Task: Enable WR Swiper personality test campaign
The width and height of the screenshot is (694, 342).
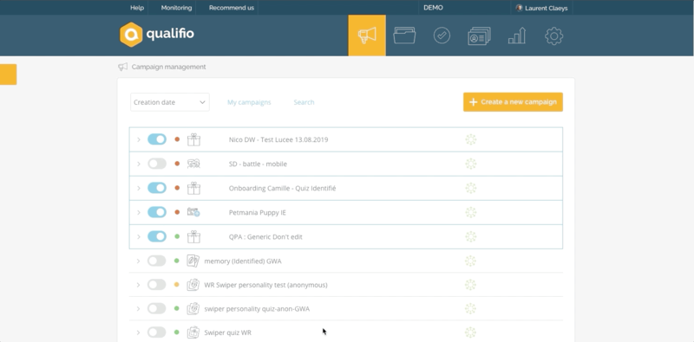Action: tap(156, 285)
